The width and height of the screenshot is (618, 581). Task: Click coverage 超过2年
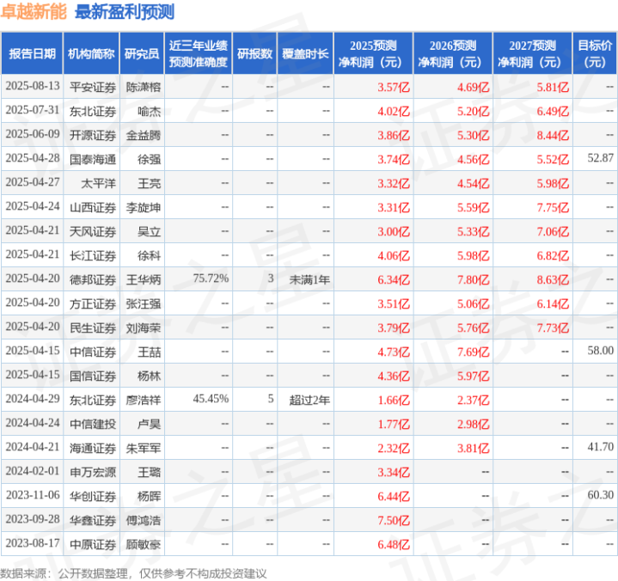pyautogui.click(x=309, y=400)
